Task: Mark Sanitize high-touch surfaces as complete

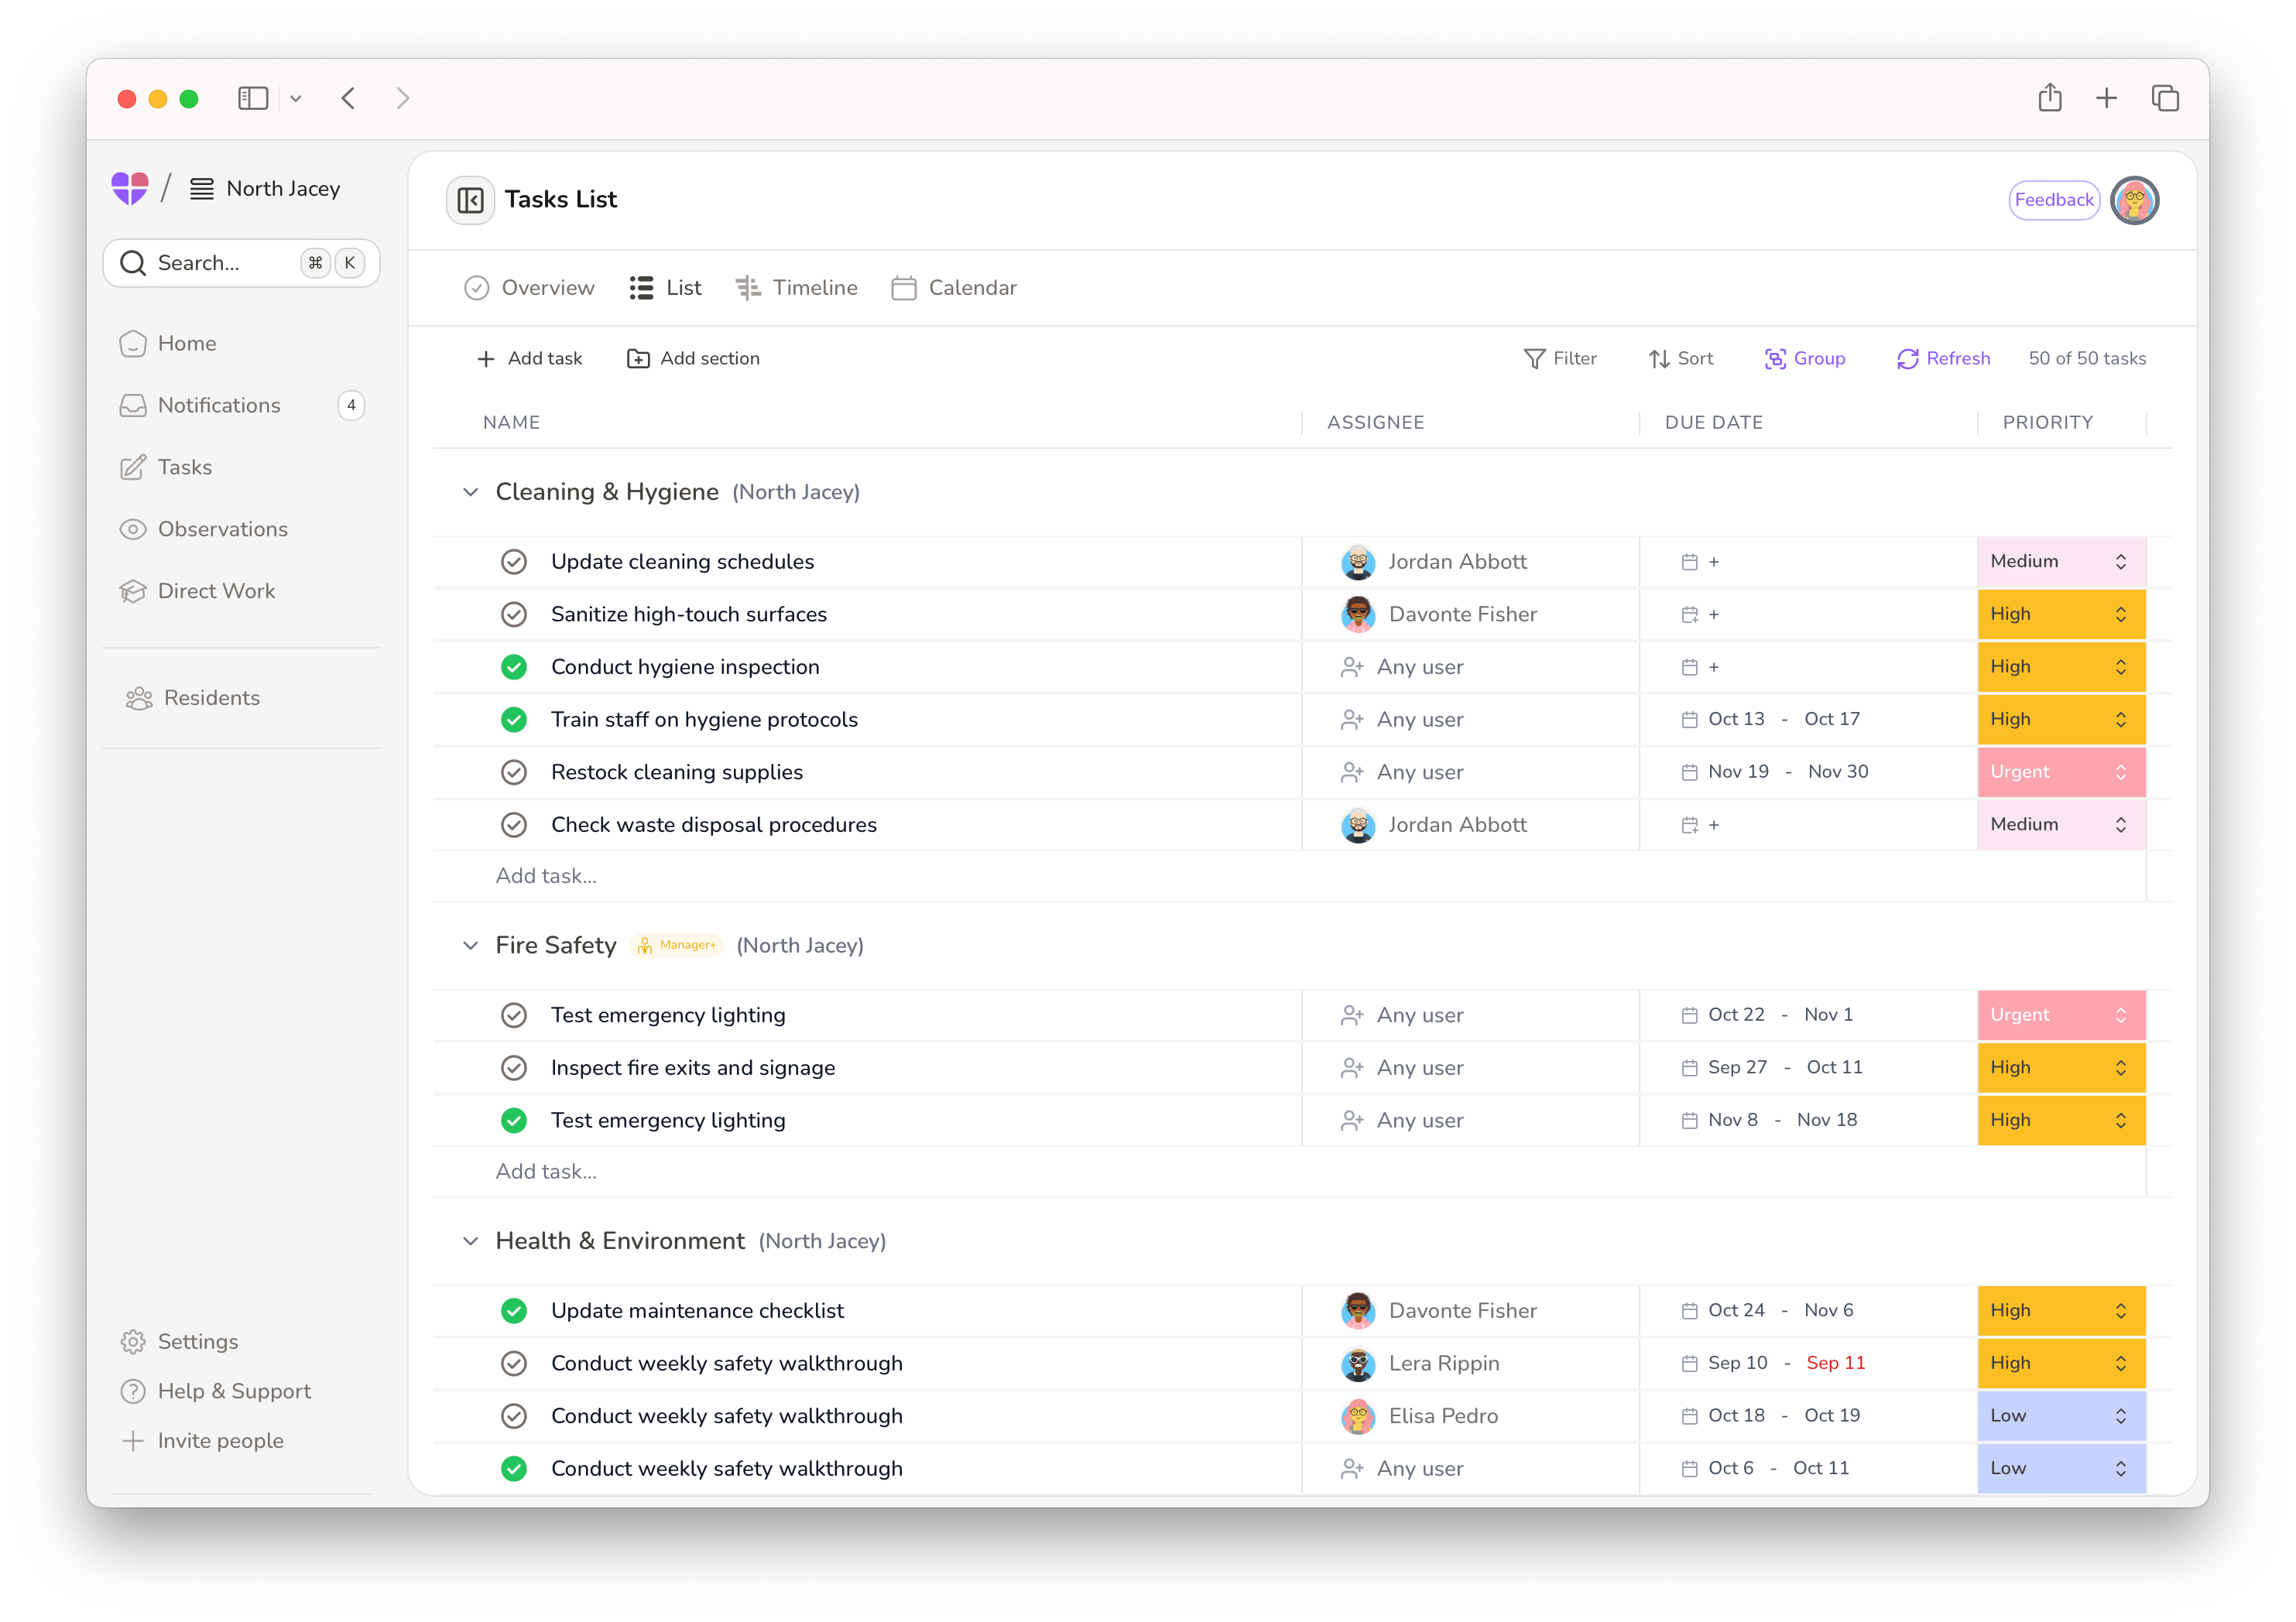Action: [514, 614]
